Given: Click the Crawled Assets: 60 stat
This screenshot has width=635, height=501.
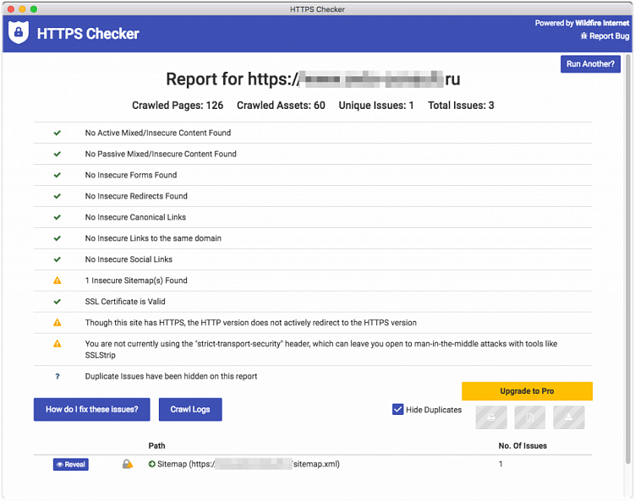Looking at the screenshot, I should (x=281, y=106).
